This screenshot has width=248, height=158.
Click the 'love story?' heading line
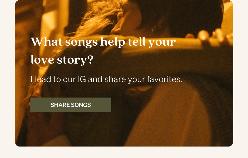62,60
